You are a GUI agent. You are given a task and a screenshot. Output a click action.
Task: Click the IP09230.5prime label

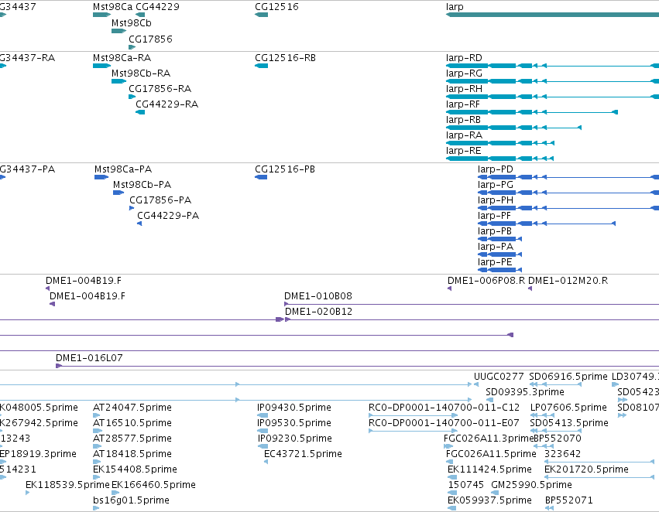(x=295, y=439)
